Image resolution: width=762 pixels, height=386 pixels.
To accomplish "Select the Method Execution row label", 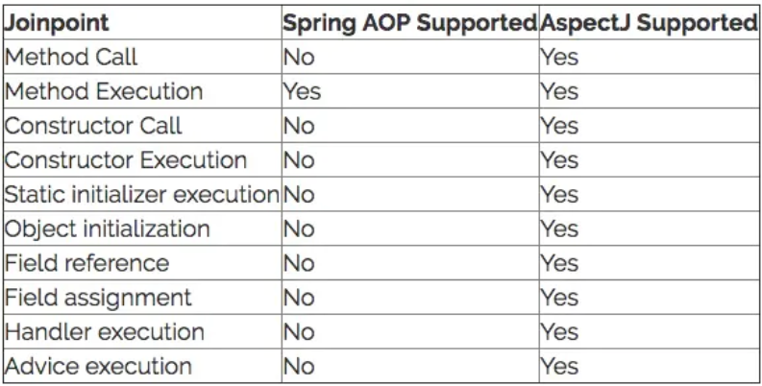I will [x=104, y=91].
